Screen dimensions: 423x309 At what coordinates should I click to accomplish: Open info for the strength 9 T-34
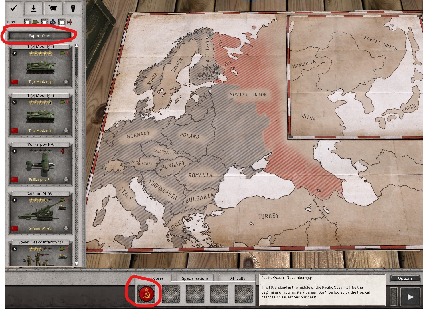pyautogui.click(x=66, y=131)
